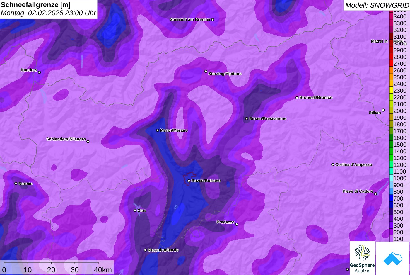Viewport: 410px width, 275px height.
Task: Select the Bruneck/Brunico marker dot
Action: click(297, 98)
